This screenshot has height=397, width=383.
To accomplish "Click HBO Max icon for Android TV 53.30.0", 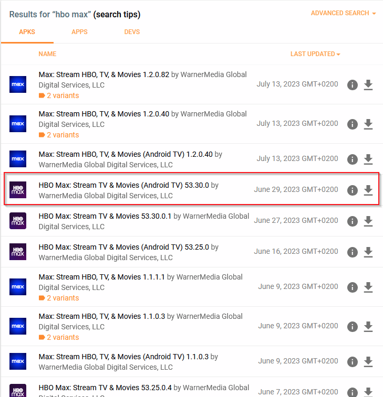I will tap(18, 190).
